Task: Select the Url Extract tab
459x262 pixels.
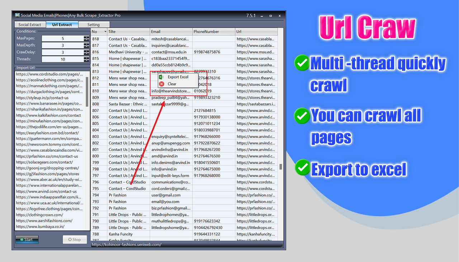Action: pos(62,25)
